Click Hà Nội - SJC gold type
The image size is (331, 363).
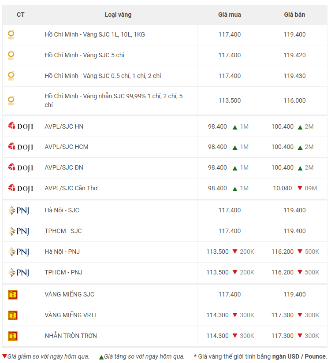[x=62, y=210]
